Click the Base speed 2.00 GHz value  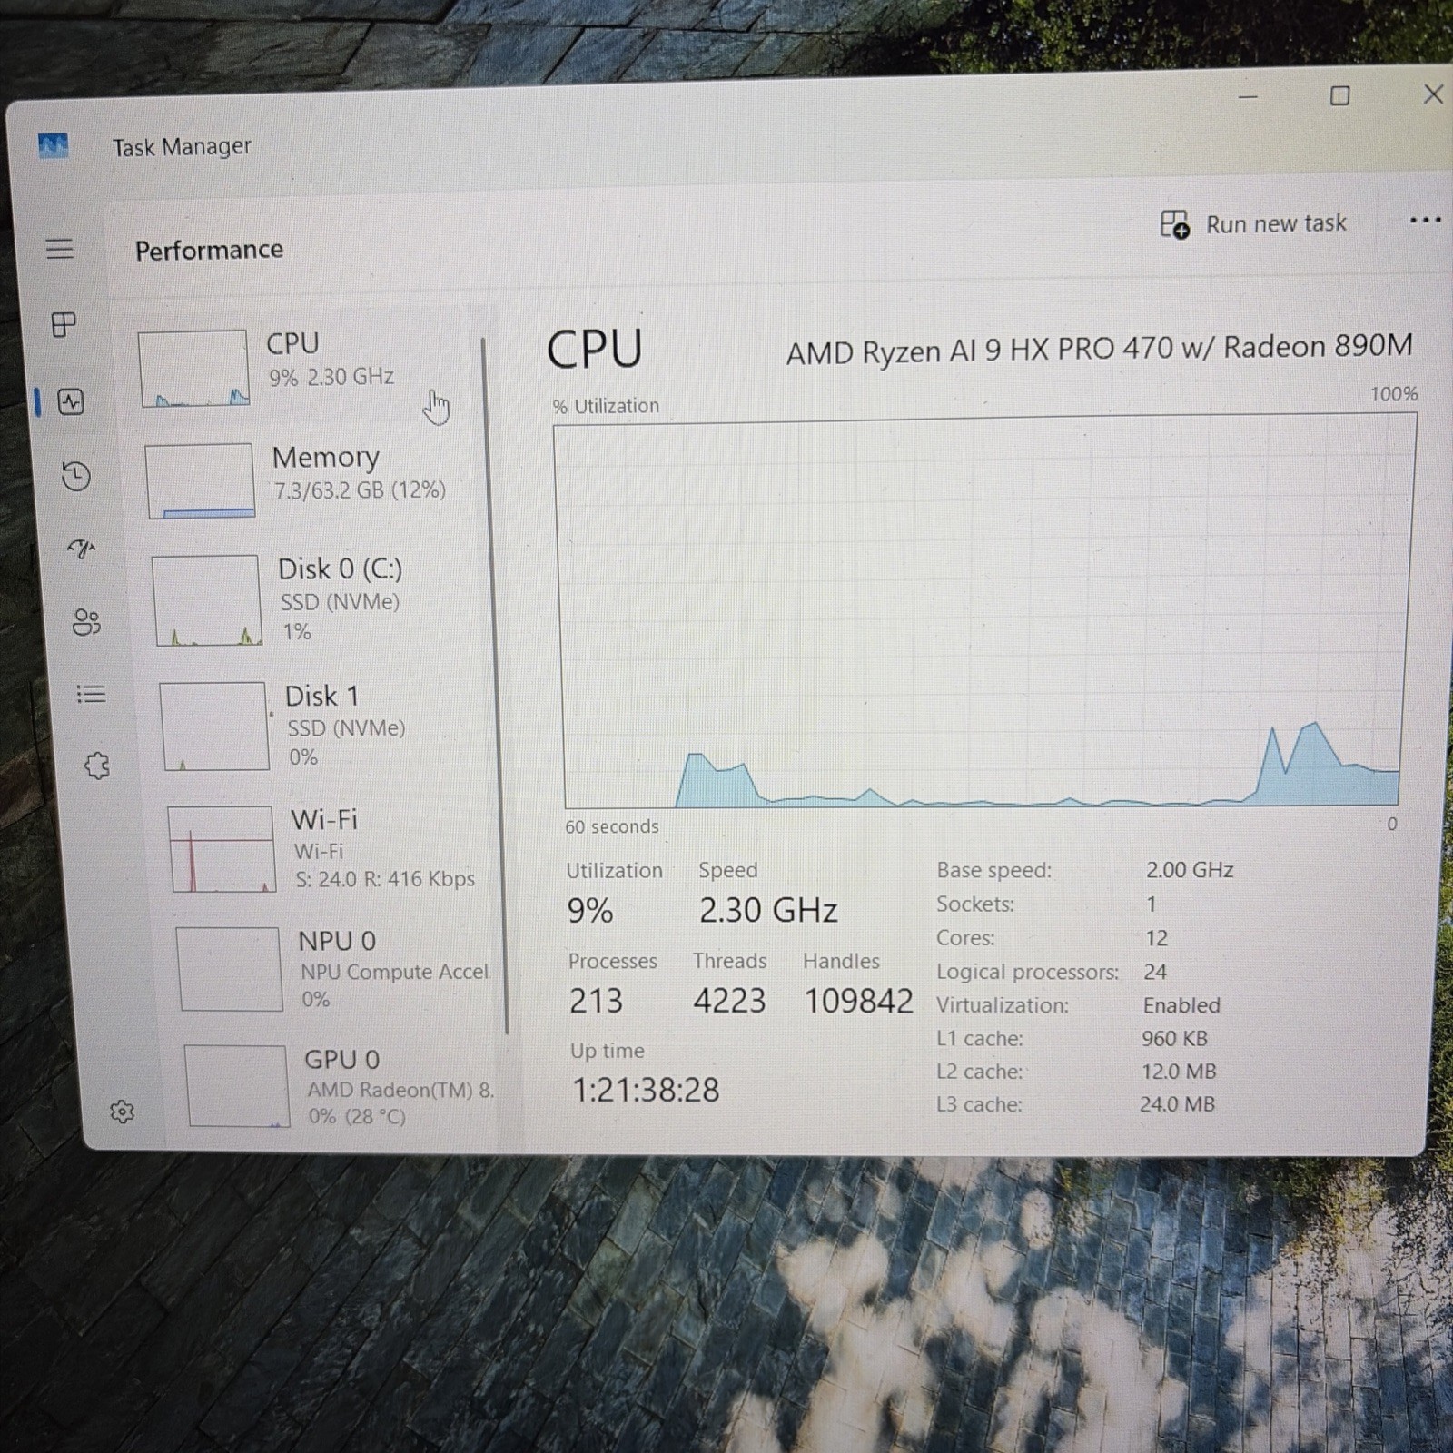tap(1189, 870)
